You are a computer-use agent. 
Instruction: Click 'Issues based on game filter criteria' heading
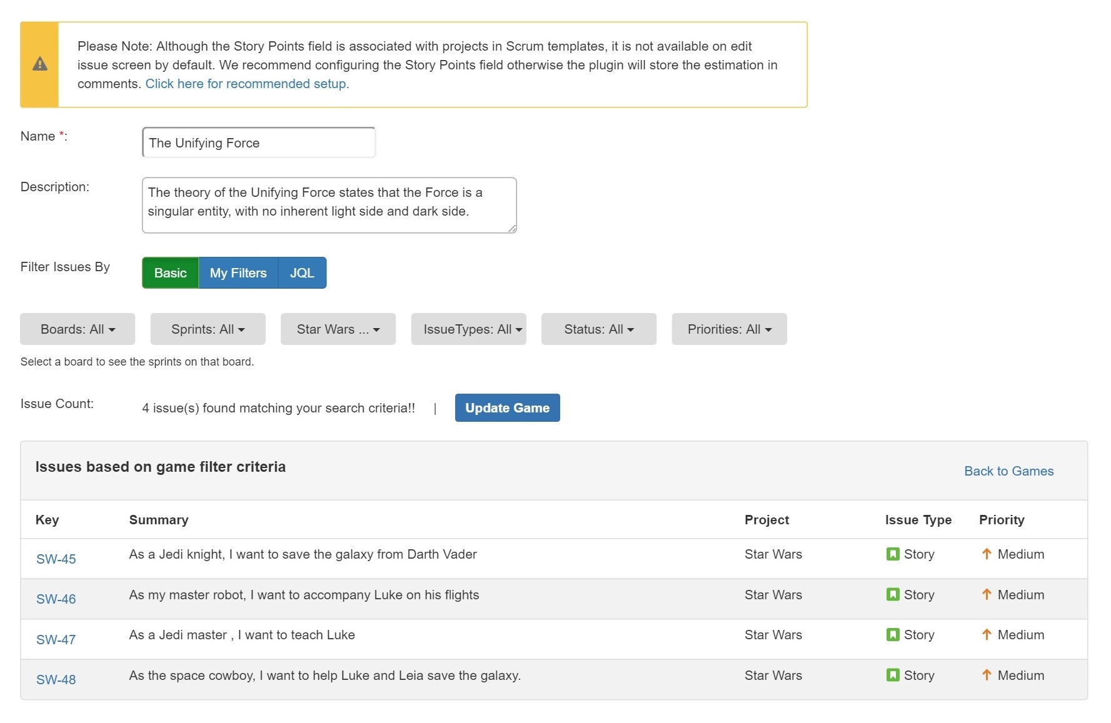(x=160, y=467)
